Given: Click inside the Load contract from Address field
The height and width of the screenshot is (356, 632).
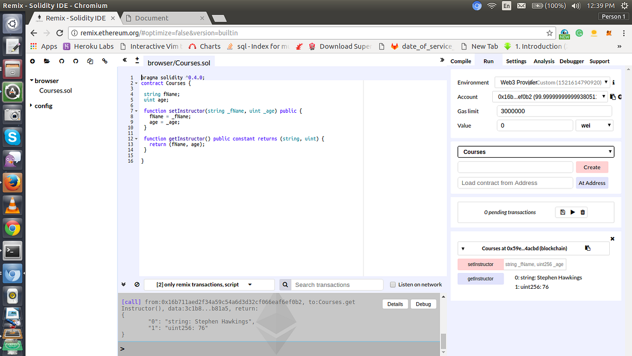Looking at the screenshot, I should 515,182.
